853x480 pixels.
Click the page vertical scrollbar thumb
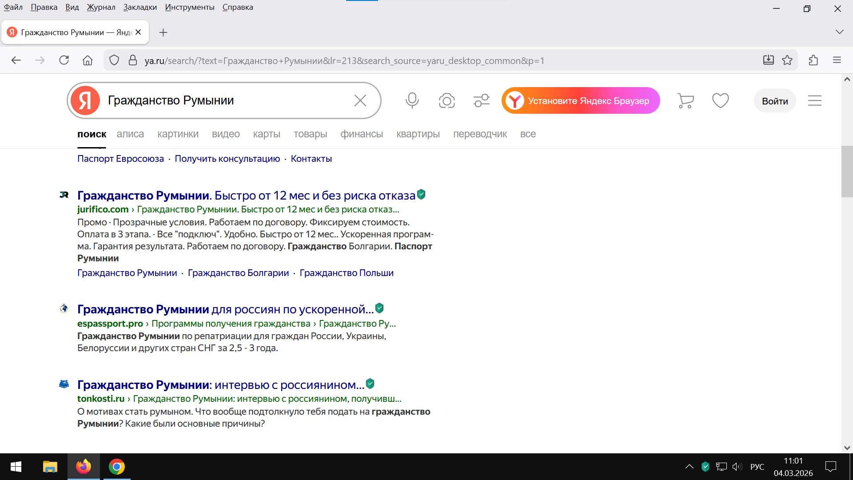click(x=847, y=171)
